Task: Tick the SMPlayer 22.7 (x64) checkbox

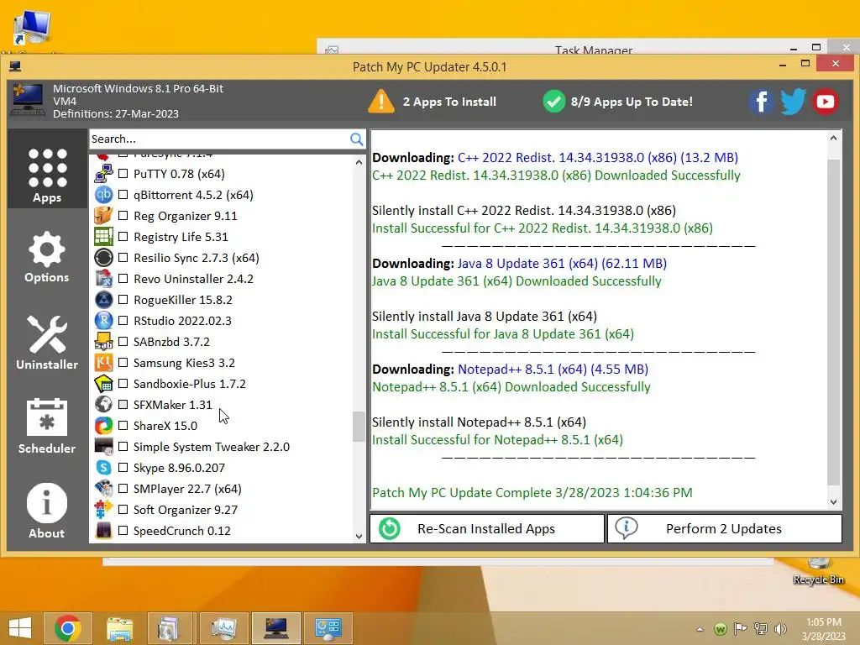Action: pos(123,488)
